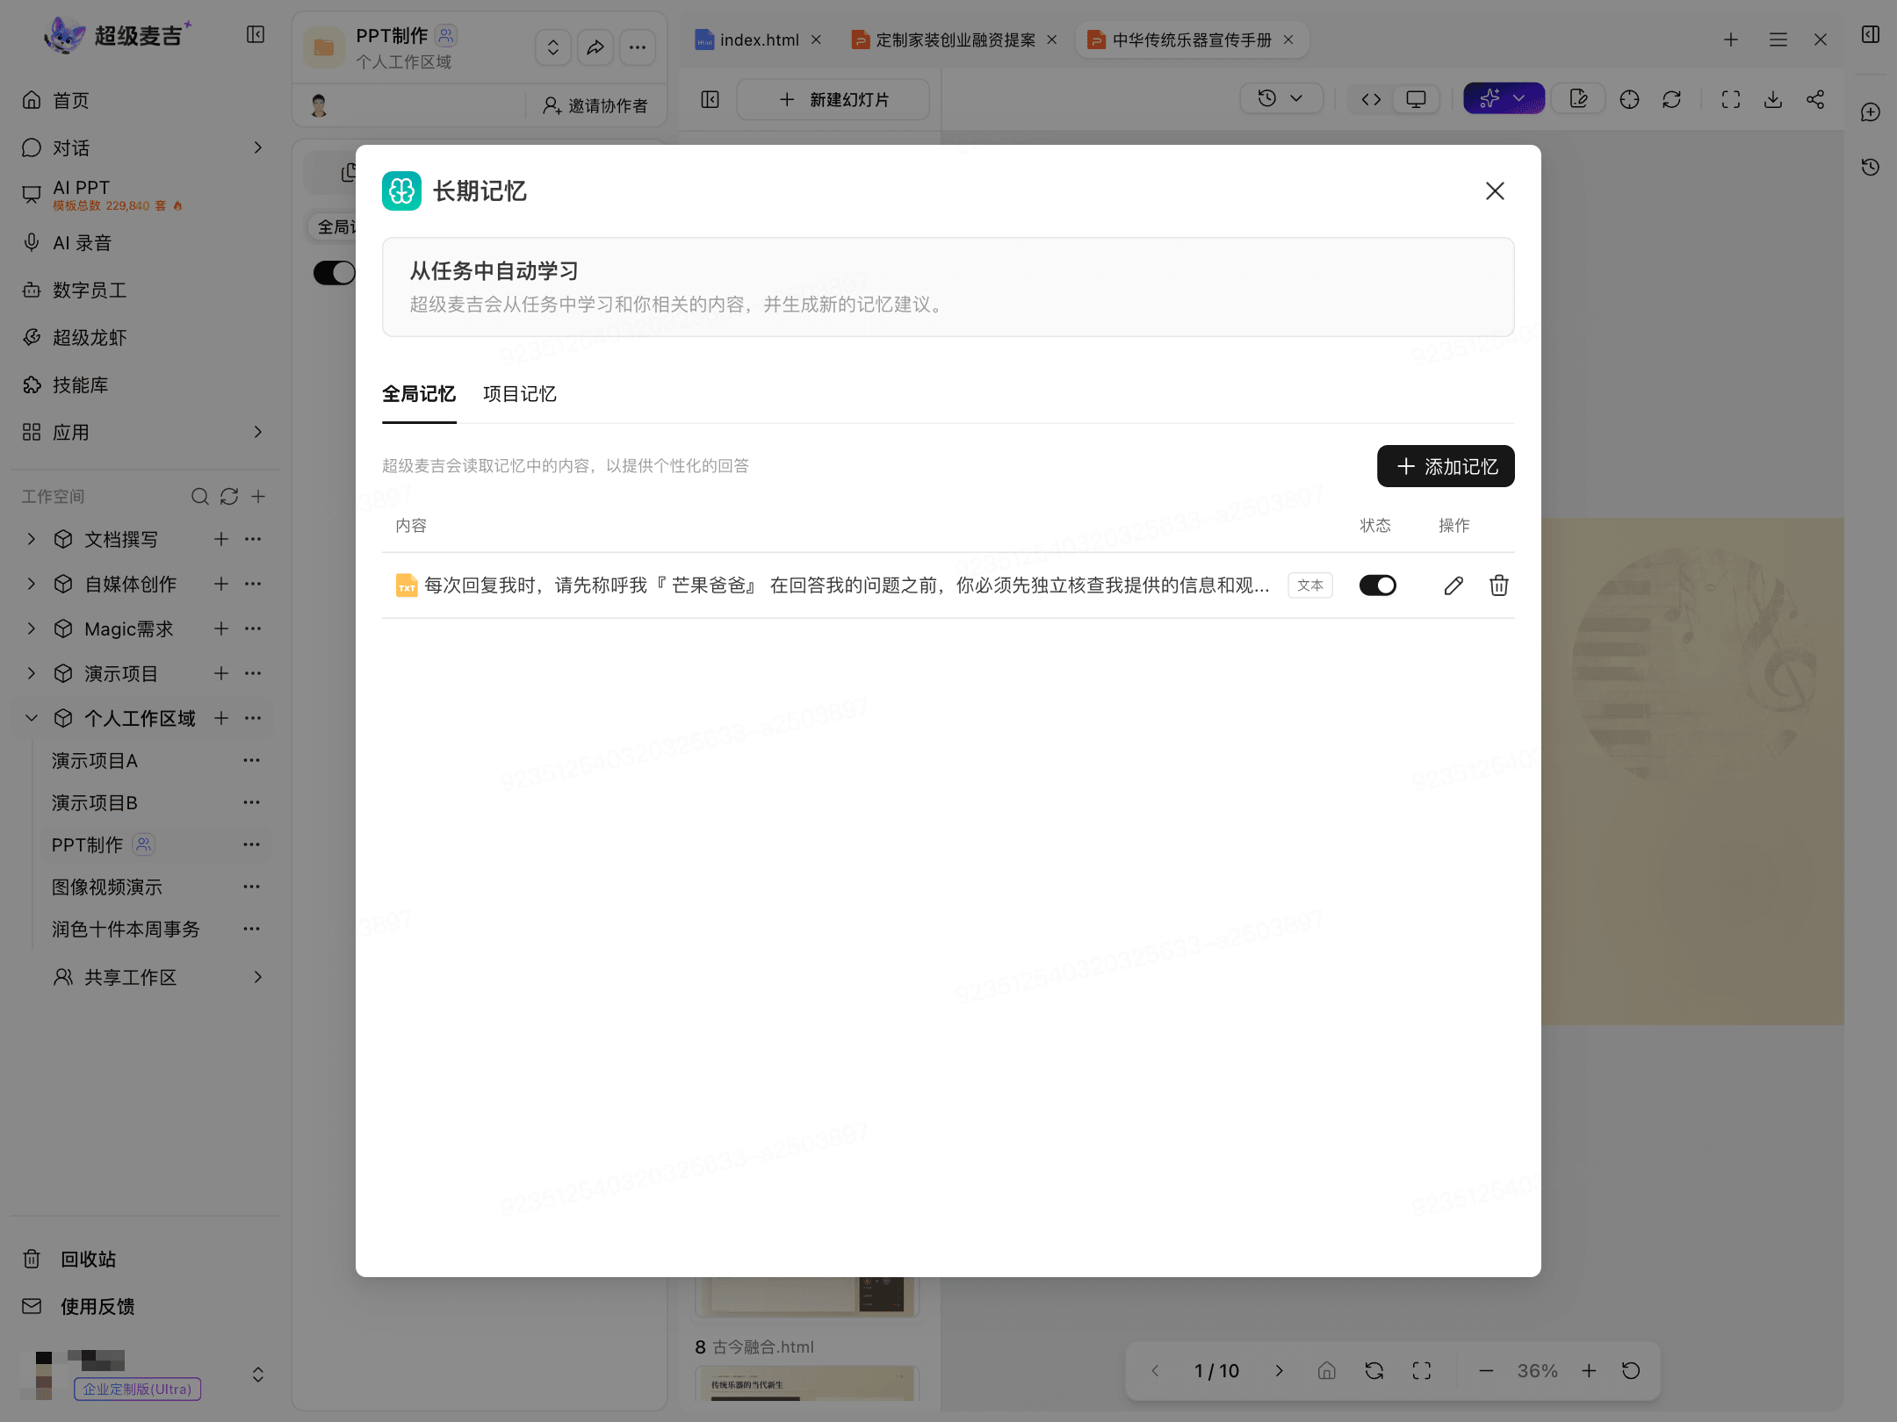Add project to 演示项目 workspace
1897x1422 pixels.
coord(221,673)
